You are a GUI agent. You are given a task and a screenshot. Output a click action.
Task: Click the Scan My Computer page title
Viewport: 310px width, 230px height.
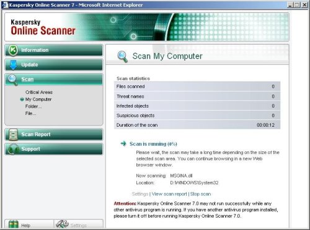(167, 56)
